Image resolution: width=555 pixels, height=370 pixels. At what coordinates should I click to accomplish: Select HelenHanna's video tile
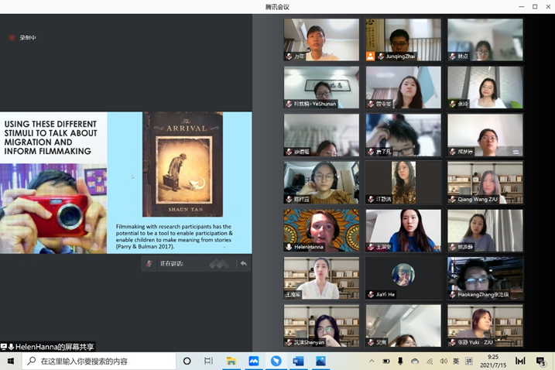pos(321,230)
